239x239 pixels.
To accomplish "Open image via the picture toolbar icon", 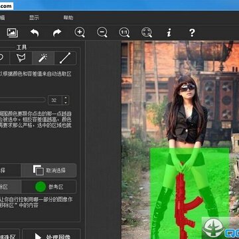I will pyautogui.click(x=13, y=33).
